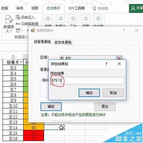Click the 共享 share person icon
The width and height of the screenshot is (143, 143).
tap(133, 8)
